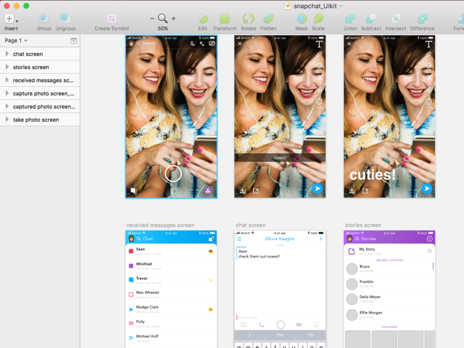
Task: Click the hamburger menu icon in chat screen
Action: [240, 239]
